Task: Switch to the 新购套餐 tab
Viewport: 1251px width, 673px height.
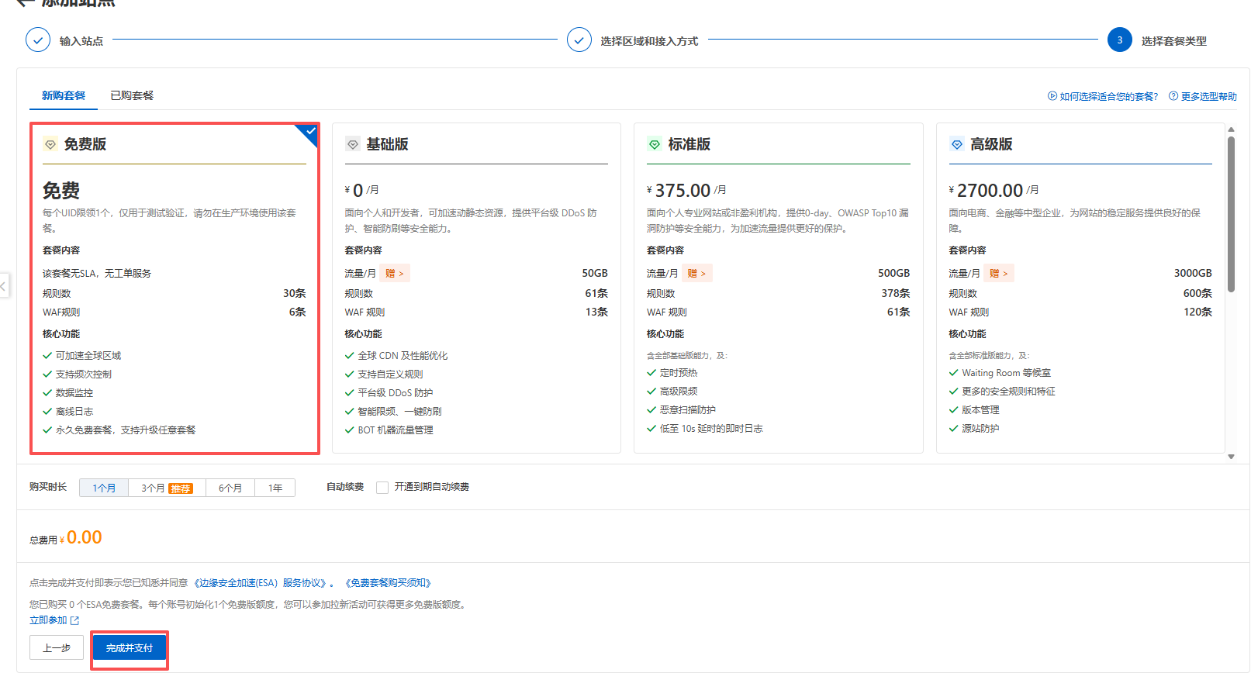Action: (64, 95)
